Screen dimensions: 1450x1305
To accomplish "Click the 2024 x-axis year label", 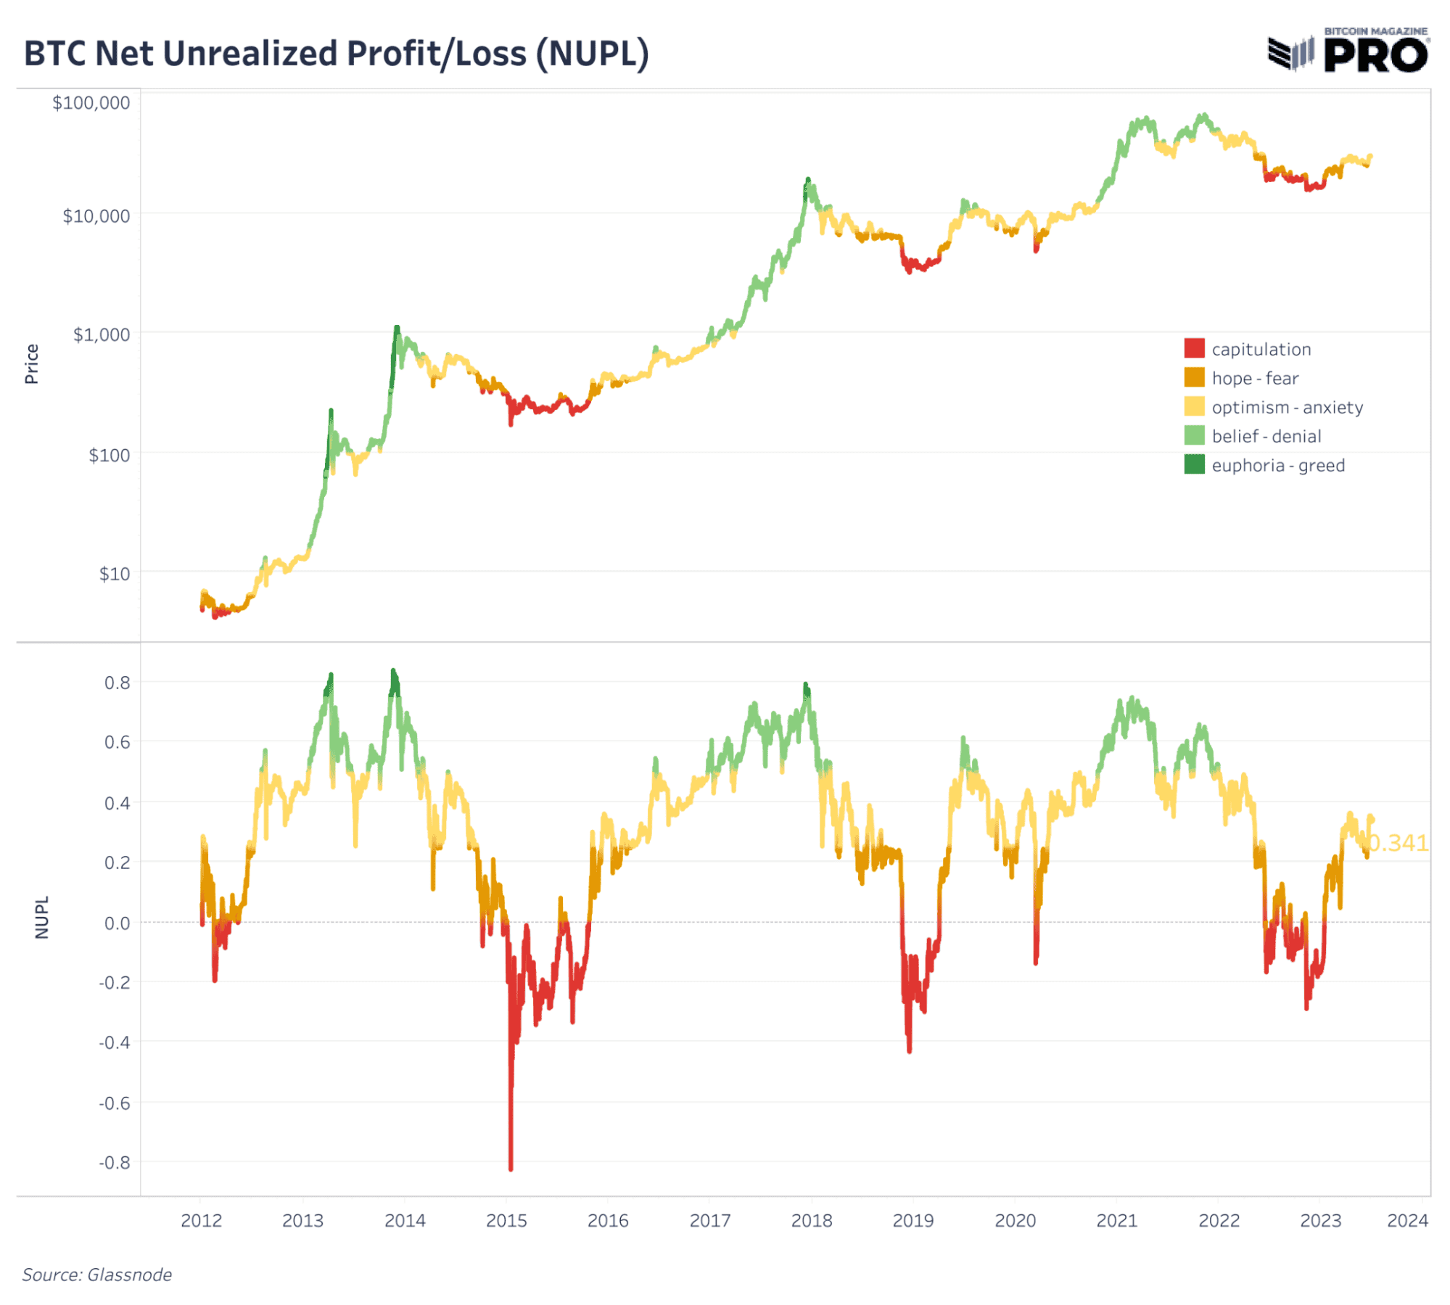I will pyautogui.click(x=1407, y=1220).
